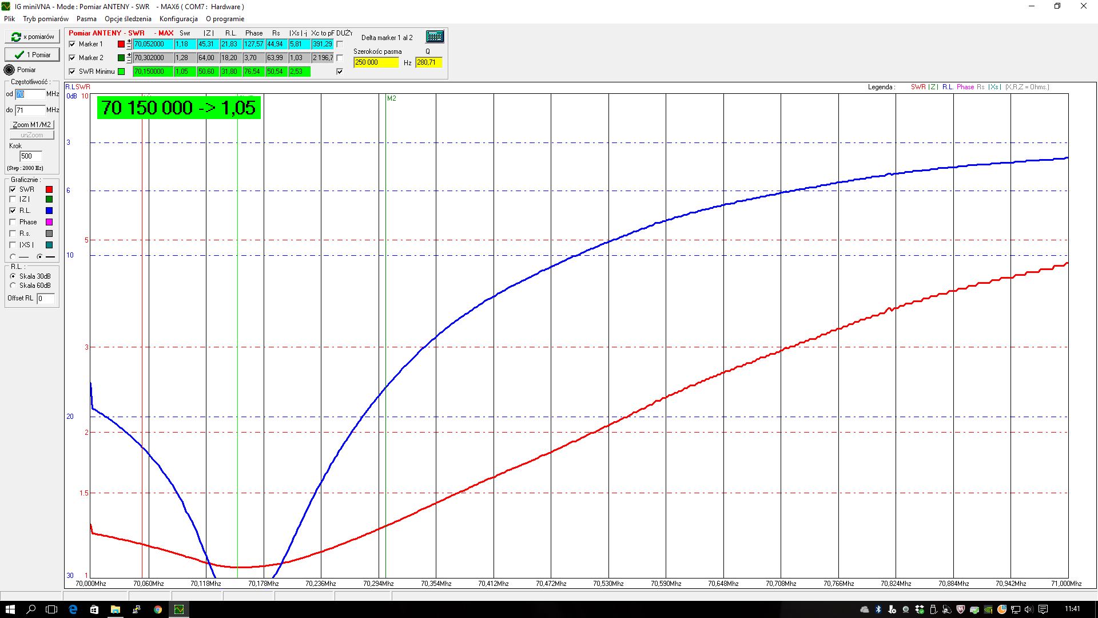1098x618 pixels.
Task: Toggle the Marker 1 checkbox
Action: click(x=72, y=44)
